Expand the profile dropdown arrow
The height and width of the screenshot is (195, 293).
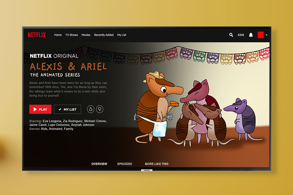[x=267, y=35]
